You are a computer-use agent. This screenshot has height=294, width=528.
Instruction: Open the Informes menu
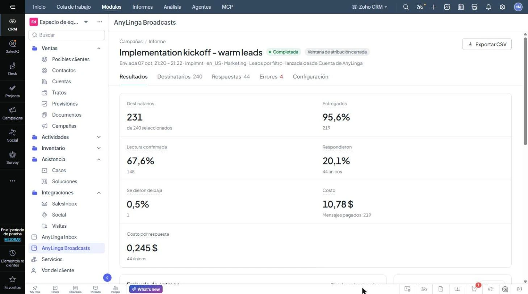tap(142, 7)
